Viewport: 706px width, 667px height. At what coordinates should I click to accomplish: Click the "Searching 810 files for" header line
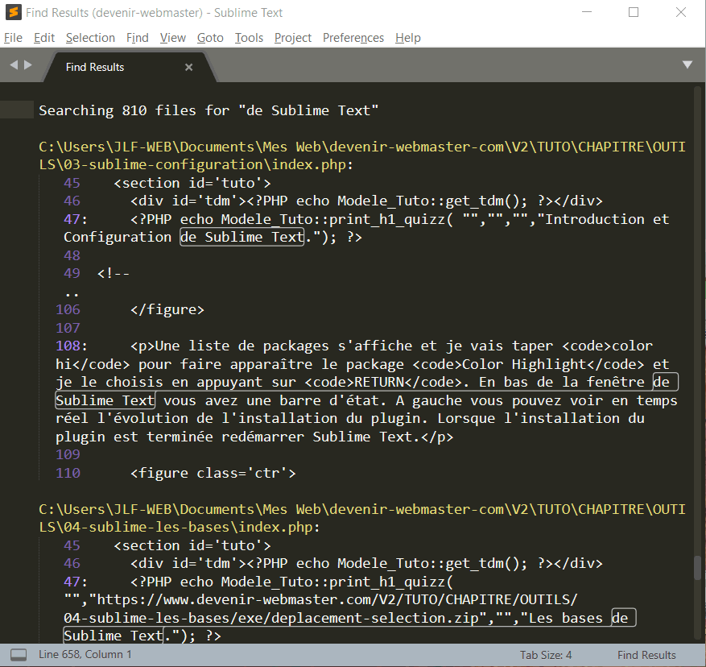pos(208,110)
